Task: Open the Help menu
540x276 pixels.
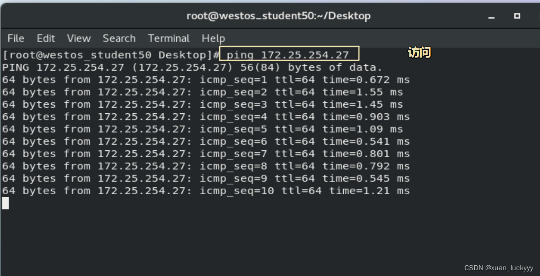Action: tap(213, 38)
